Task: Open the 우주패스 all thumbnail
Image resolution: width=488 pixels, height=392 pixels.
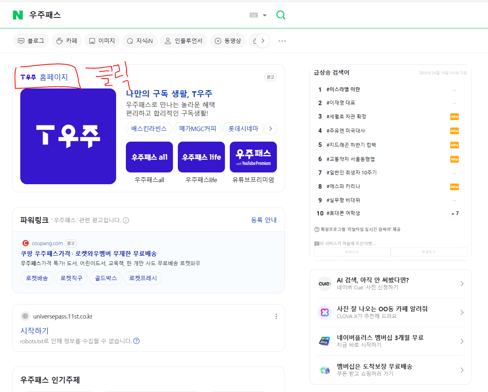Action: [149, 157]
